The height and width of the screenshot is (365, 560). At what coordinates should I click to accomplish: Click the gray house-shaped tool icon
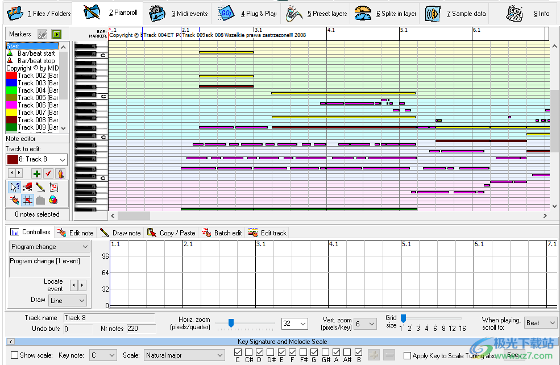click(40, 200)
